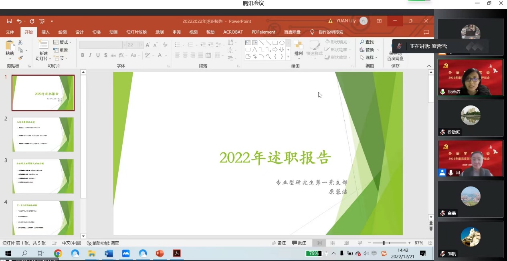Collapse the ribbon with the chevron arrow

tap(429, 66)
